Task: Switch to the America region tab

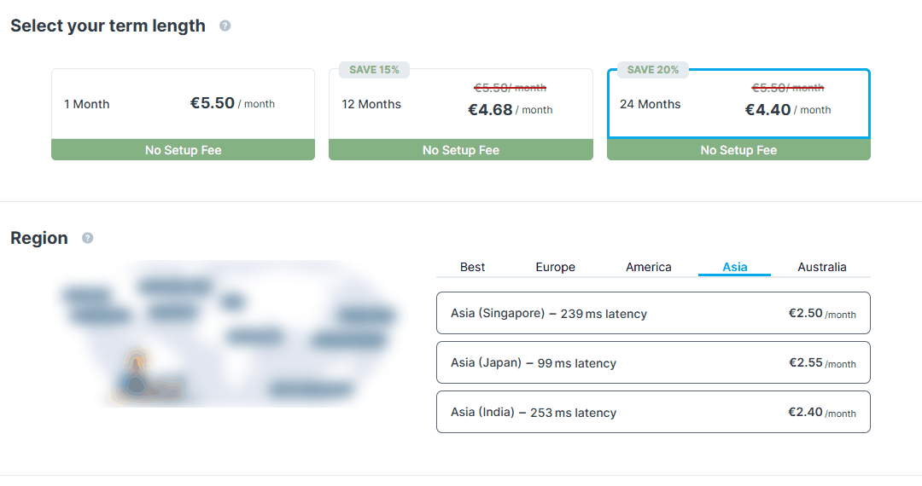Action: (649, 267)
